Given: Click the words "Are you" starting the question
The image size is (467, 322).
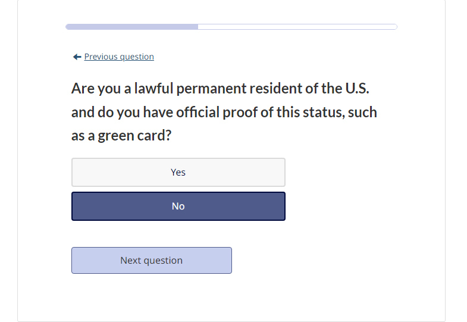Looking at the screenshot, I should click(x=93, y=89).
